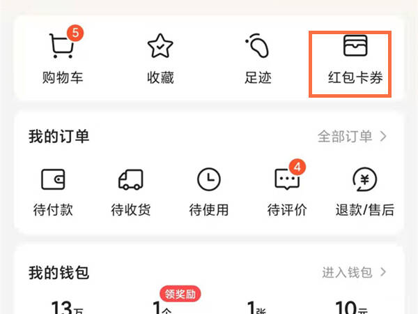
Task: Open the 全部订单 all orders link
Action: 345,137
